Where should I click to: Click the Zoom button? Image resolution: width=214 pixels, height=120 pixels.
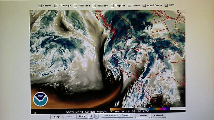[x=143, y=116]
